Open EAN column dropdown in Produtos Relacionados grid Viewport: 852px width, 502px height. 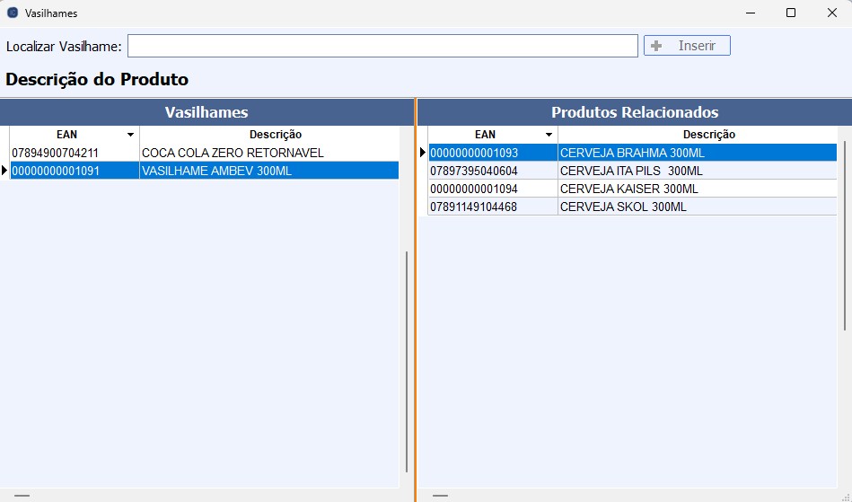549,134
